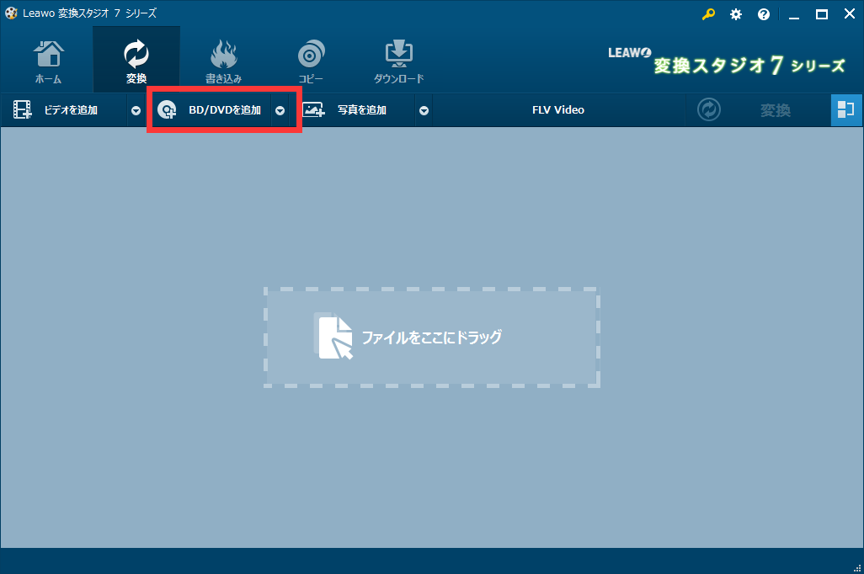This screenshot has height=574, width=864.
Task: Switch to the Copy (コピー) disc tab
Action: pos(311,56)
